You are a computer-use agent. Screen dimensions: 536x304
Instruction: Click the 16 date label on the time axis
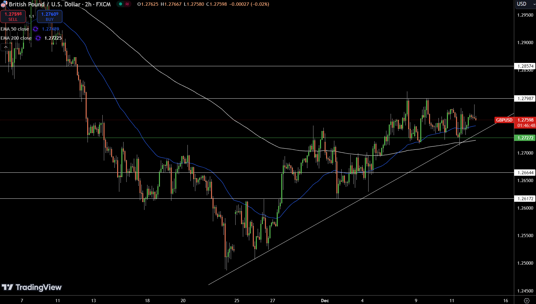coord(506,300)
